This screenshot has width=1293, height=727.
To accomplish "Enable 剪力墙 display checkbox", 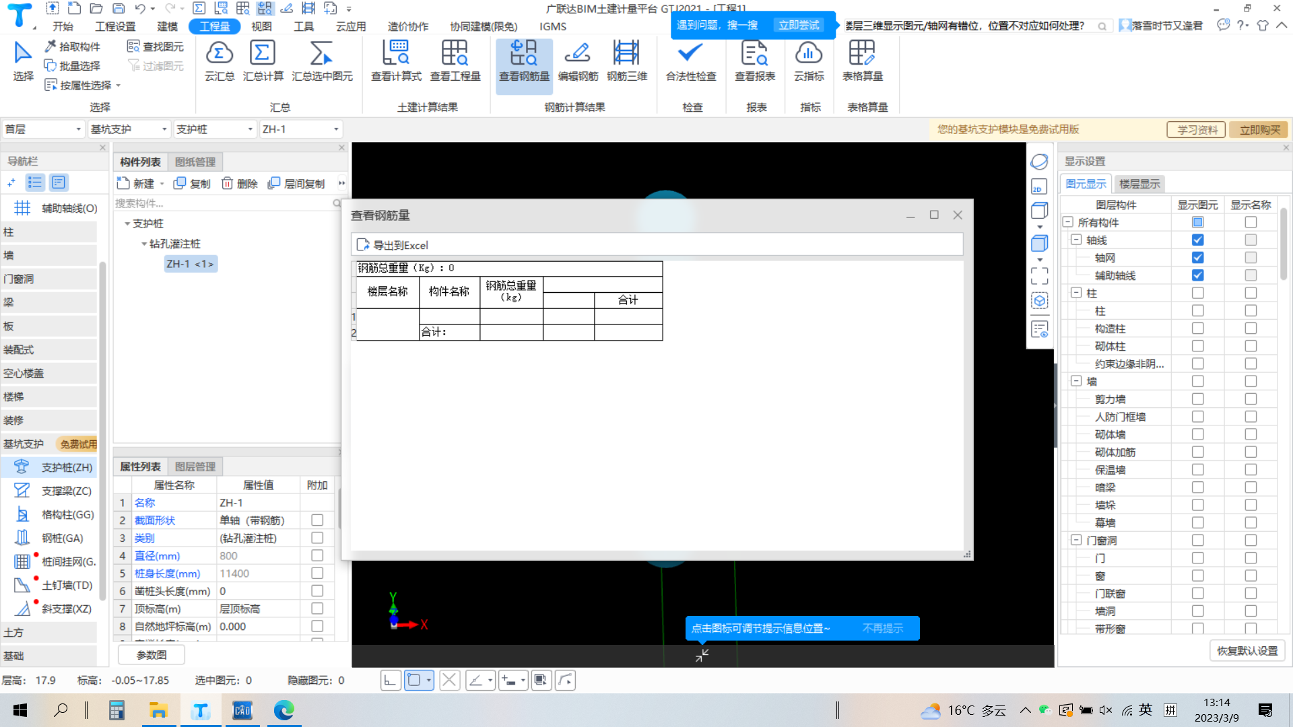I will coord(1197,399).
